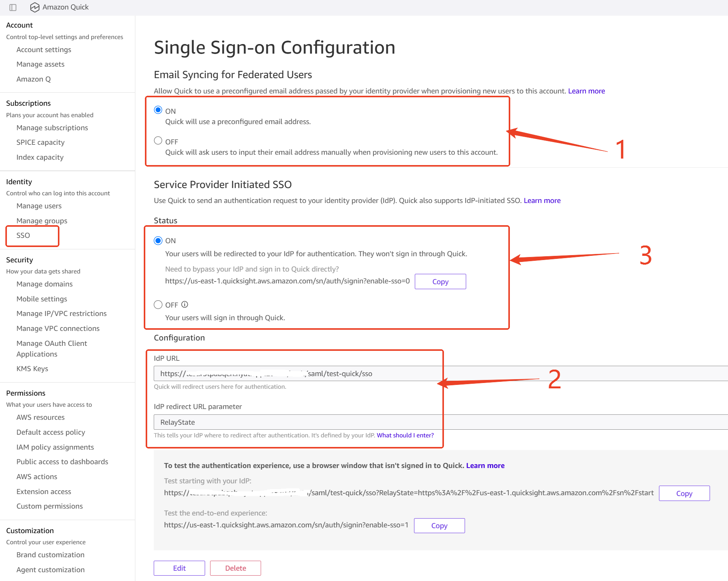Click the RelayState parameter field
Screen dimensions: 728x581
click(441, 422)
